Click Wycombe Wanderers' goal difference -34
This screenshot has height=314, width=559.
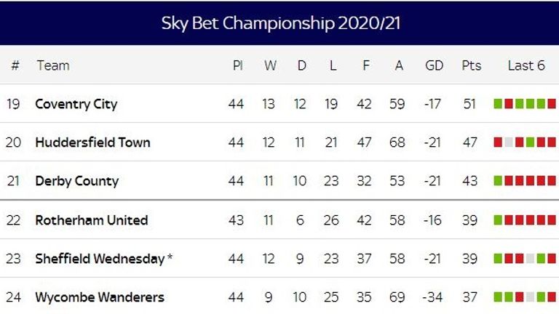pyautogui.click(x=434, y=297)
